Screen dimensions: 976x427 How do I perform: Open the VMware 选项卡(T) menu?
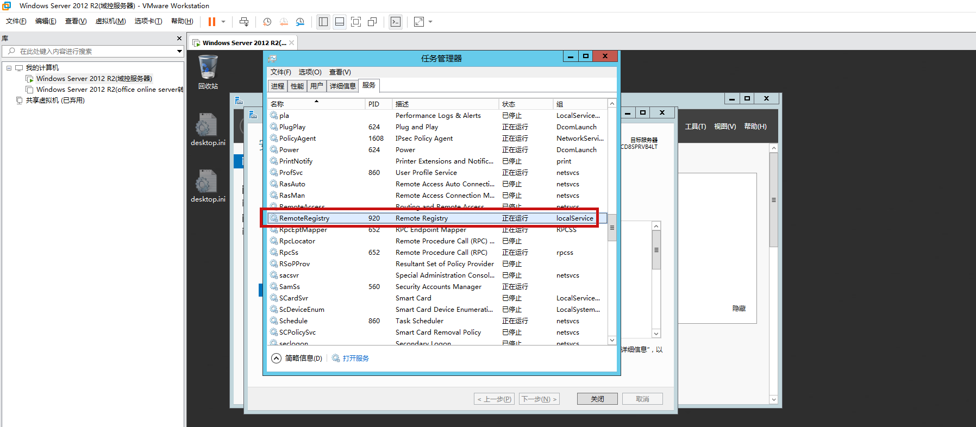tap(148, 21)
